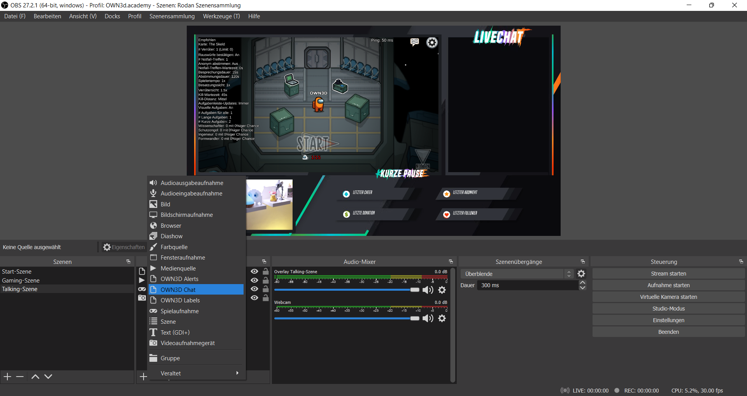Screen dimensions: 747x396
Task: Toggle the third source's visibility eye
Action: click(254, 289)
